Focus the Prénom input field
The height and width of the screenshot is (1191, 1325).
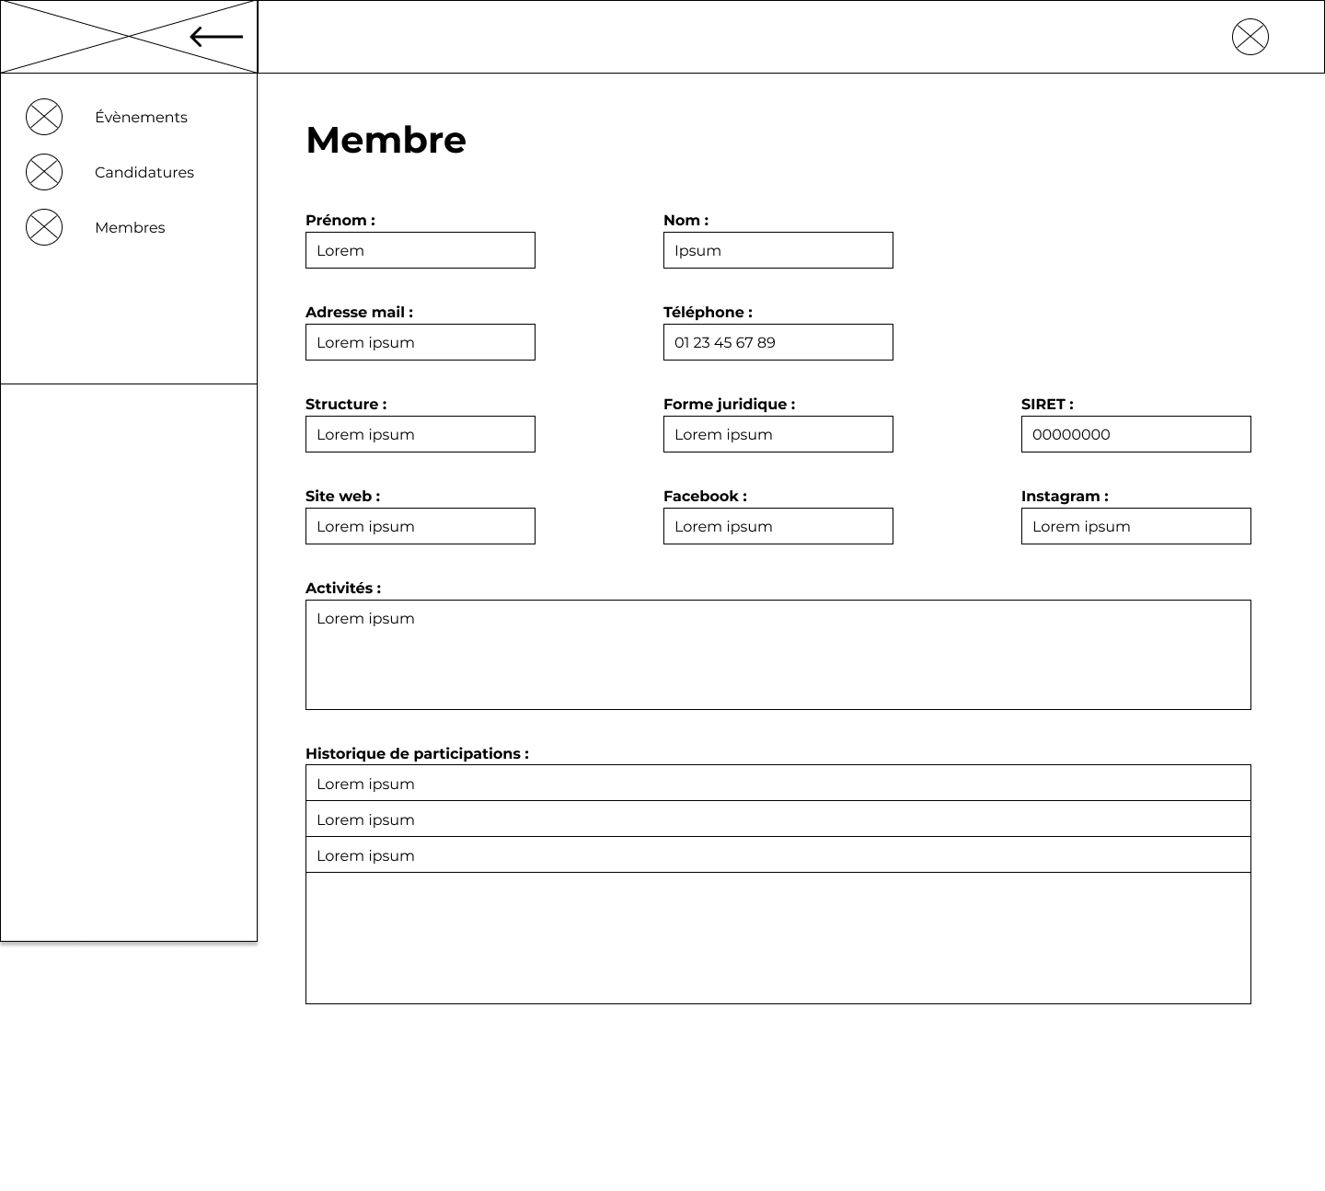point(421,250)
